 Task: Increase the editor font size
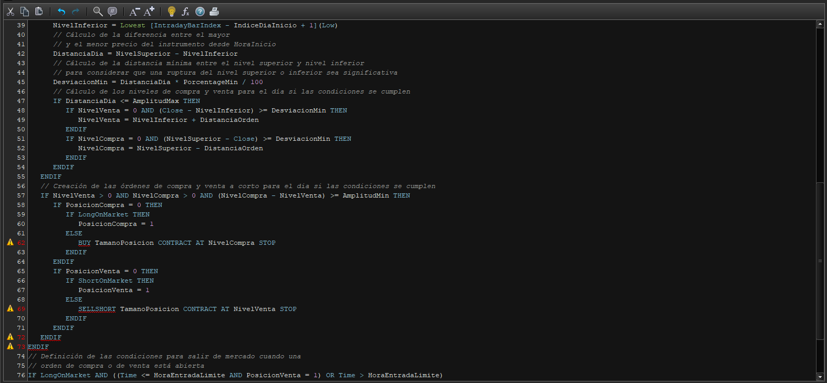[x=149, y=11]
